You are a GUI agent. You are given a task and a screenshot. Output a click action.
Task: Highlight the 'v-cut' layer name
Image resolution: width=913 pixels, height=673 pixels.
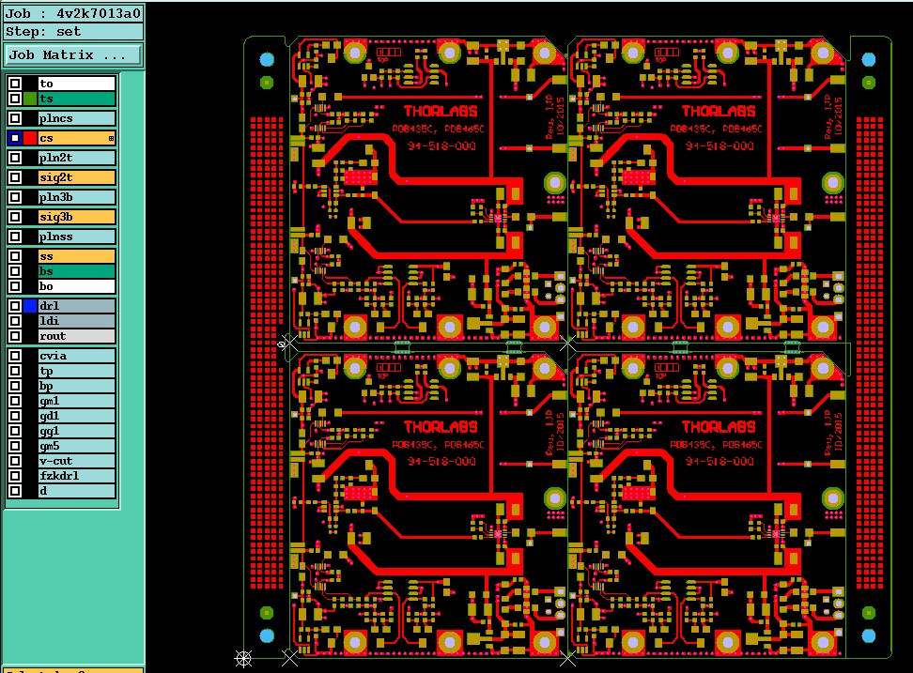(x=76, y=461)
